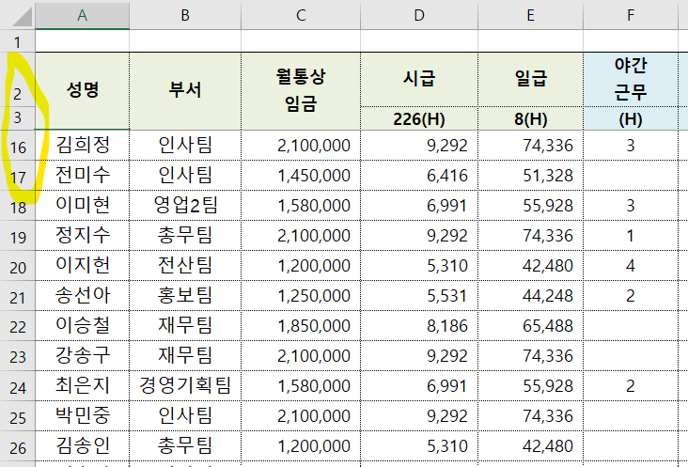The width and height of the screenshot is (688, 467).
Task: Select row 19 header
Action: [18, 236]
